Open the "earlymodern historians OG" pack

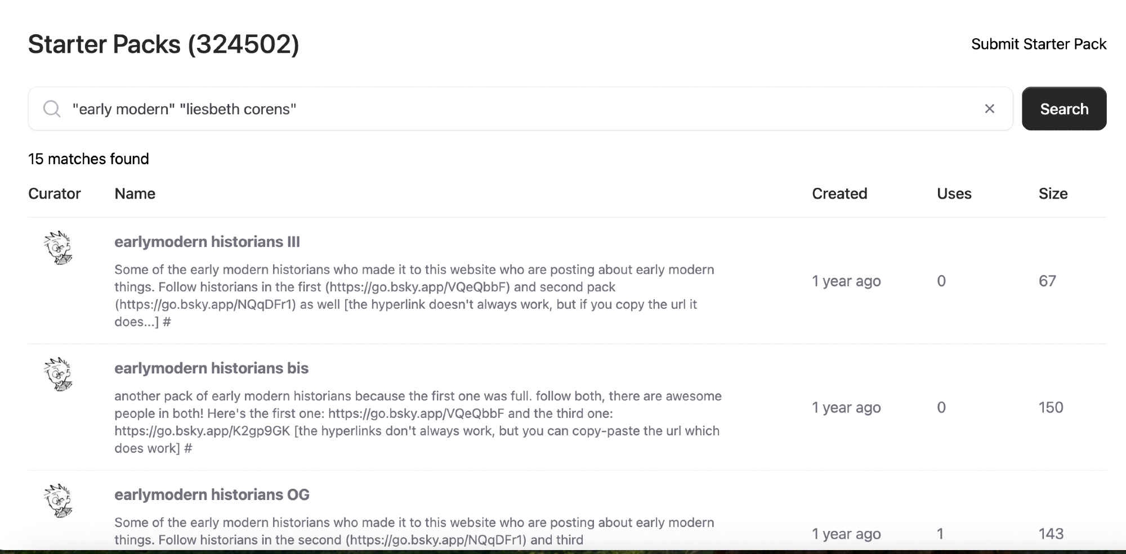[x=212, y=495]
